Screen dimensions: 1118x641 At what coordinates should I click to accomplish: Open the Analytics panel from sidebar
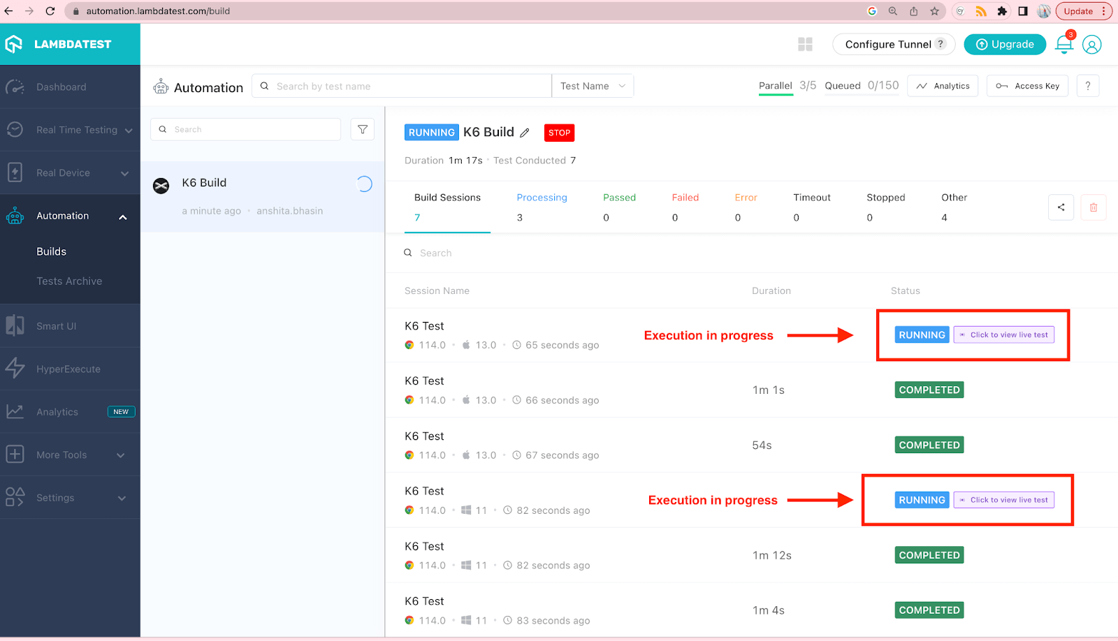(57, 411)
